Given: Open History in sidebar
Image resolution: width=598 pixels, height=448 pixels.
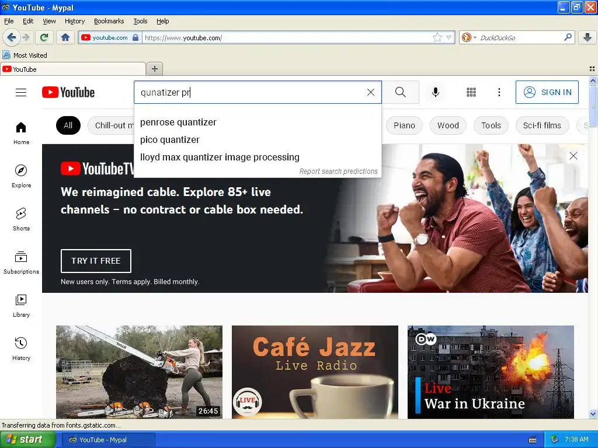Looking at the screenshot, I should 22,349.
